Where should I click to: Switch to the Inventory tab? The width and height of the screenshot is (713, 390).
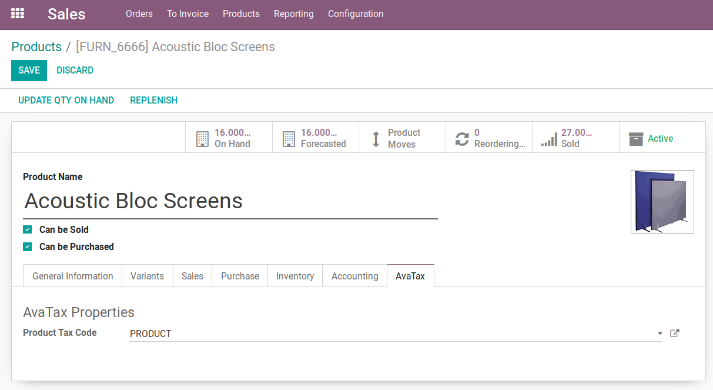pos(295,276)
